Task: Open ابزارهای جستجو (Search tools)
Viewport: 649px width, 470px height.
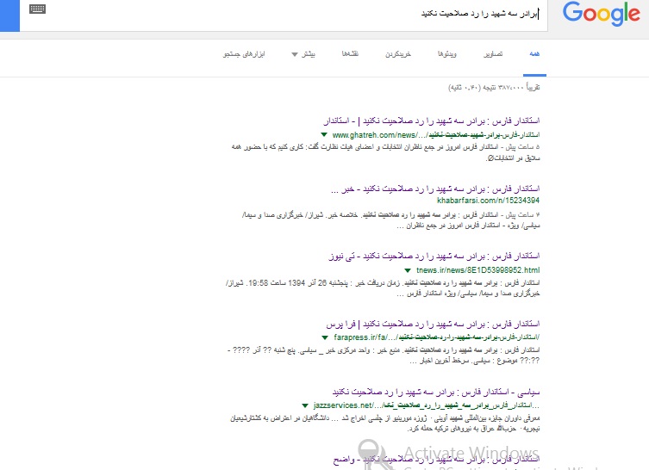Action: click(x=244, y=54)
